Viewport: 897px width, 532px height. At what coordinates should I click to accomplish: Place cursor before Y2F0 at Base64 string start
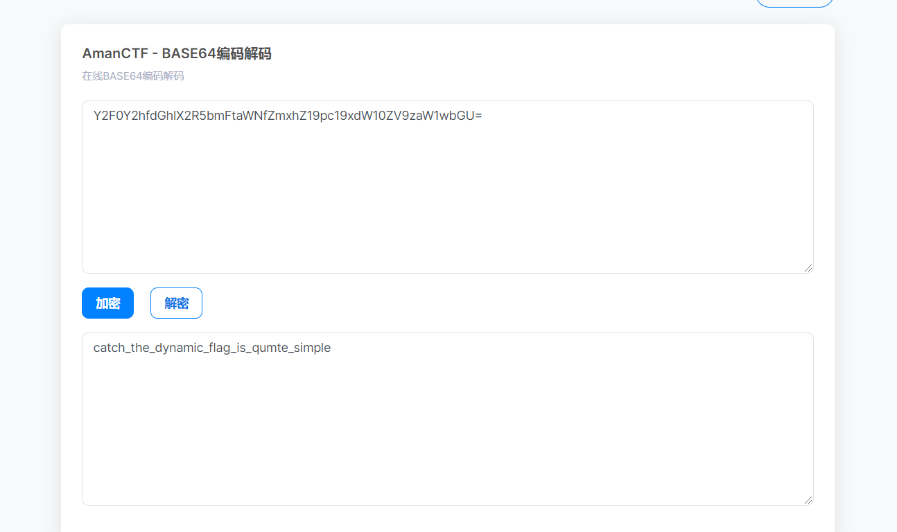point(94,116)
